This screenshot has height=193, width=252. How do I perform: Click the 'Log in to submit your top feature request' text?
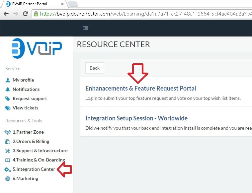tap(163, 98)
